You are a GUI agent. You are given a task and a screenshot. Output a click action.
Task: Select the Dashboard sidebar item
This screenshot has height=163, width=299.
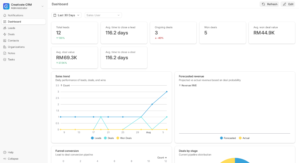coord(24,22)
